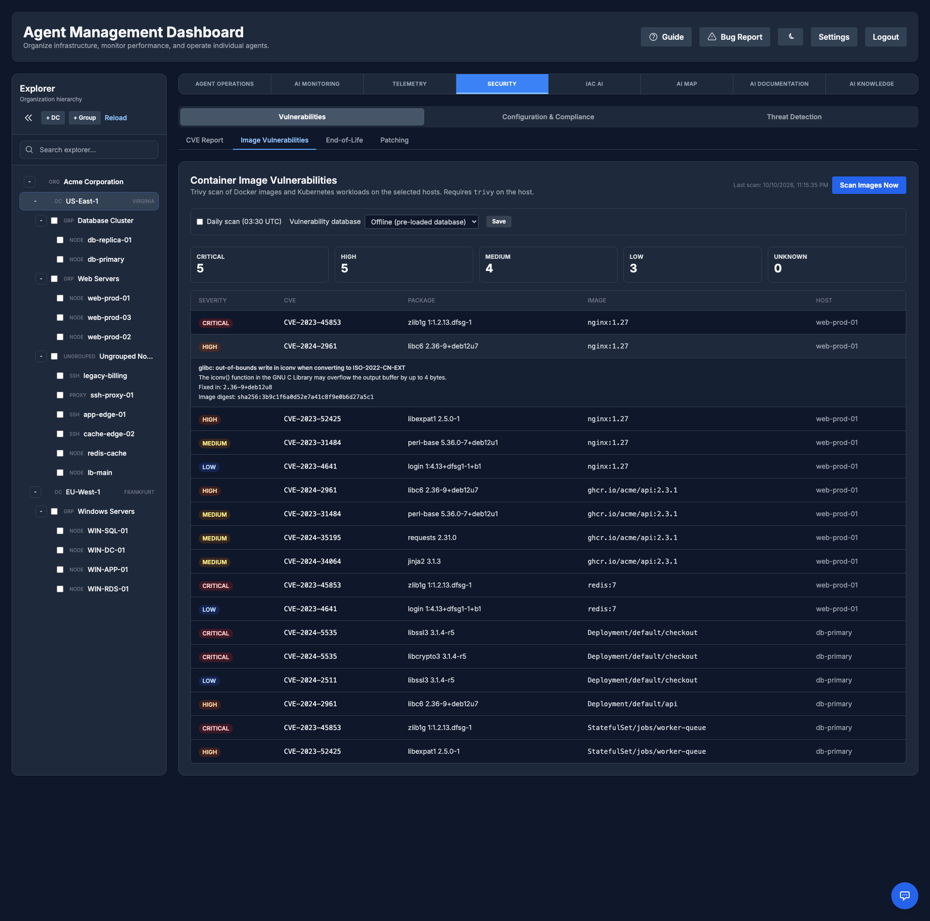
Task: Click the CVE-2024-35195 requests row
Action: 548,538
